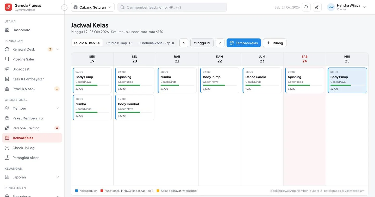Screen dimensions: 375x197
Task: Click the Pipeline Sales icon
Action: point(7,59)
